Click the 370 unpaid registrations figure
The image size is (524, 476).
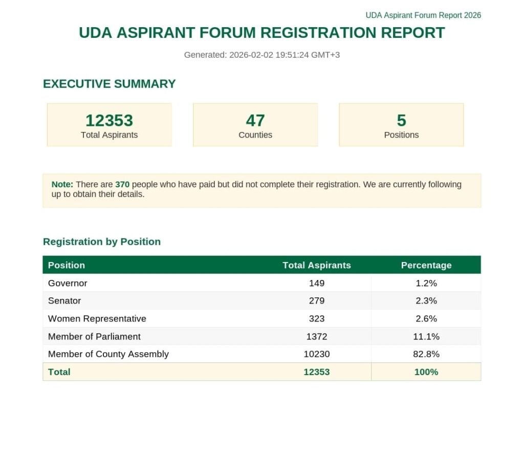122,184
